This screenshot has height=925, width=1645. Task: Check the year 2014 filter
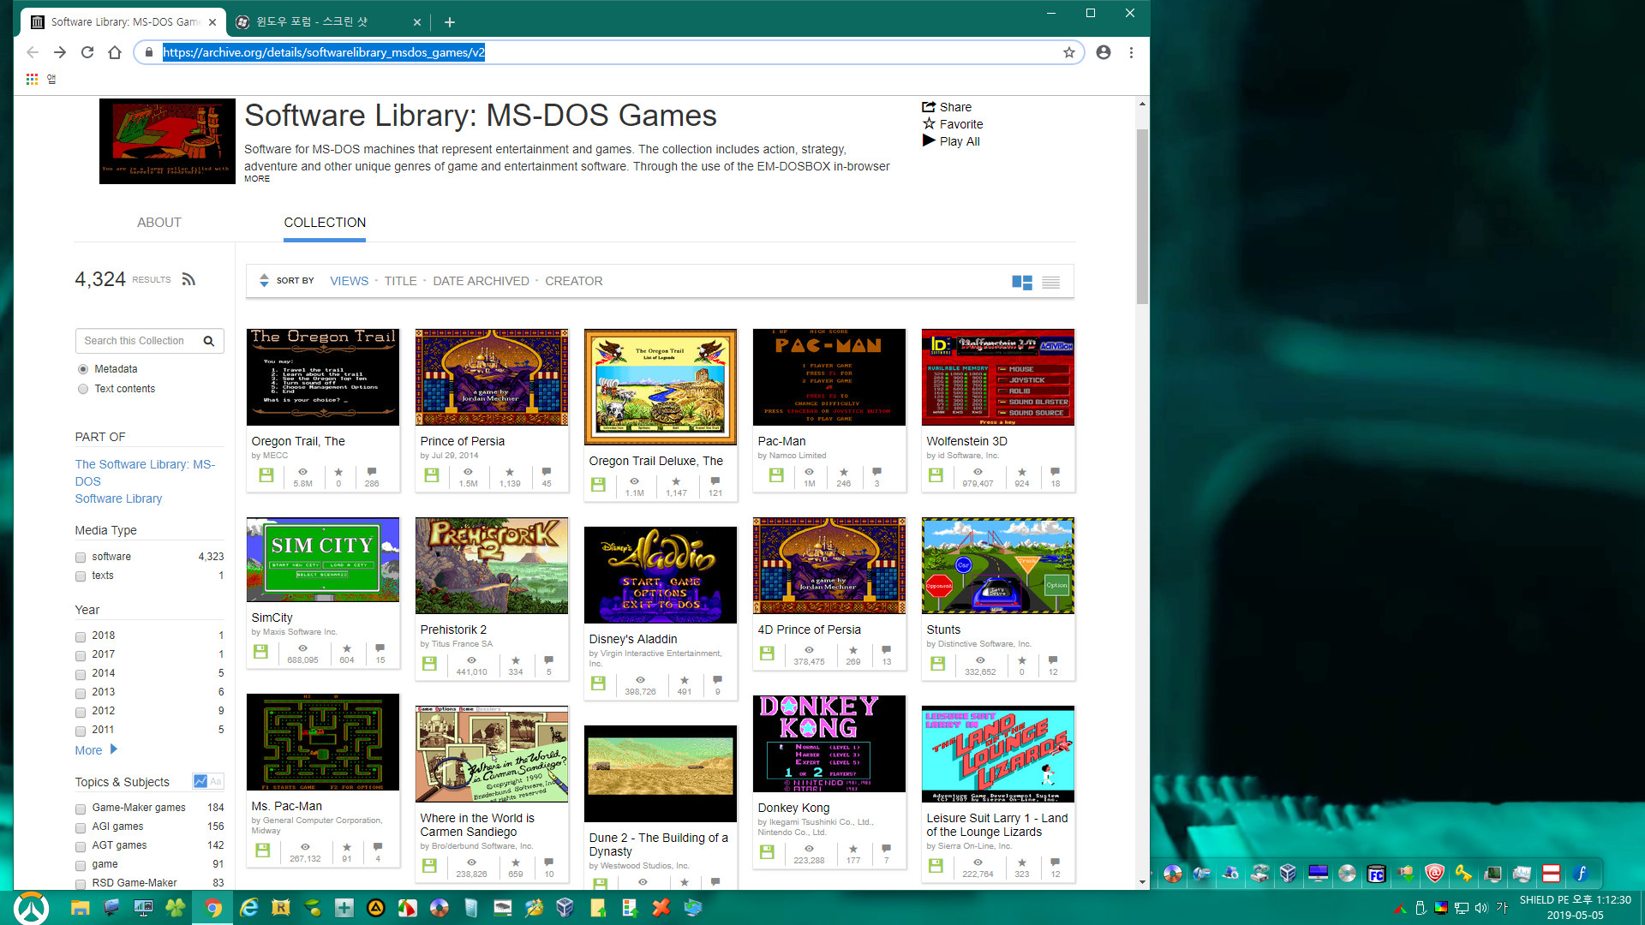pyautogui.click(x=81, y=674)
